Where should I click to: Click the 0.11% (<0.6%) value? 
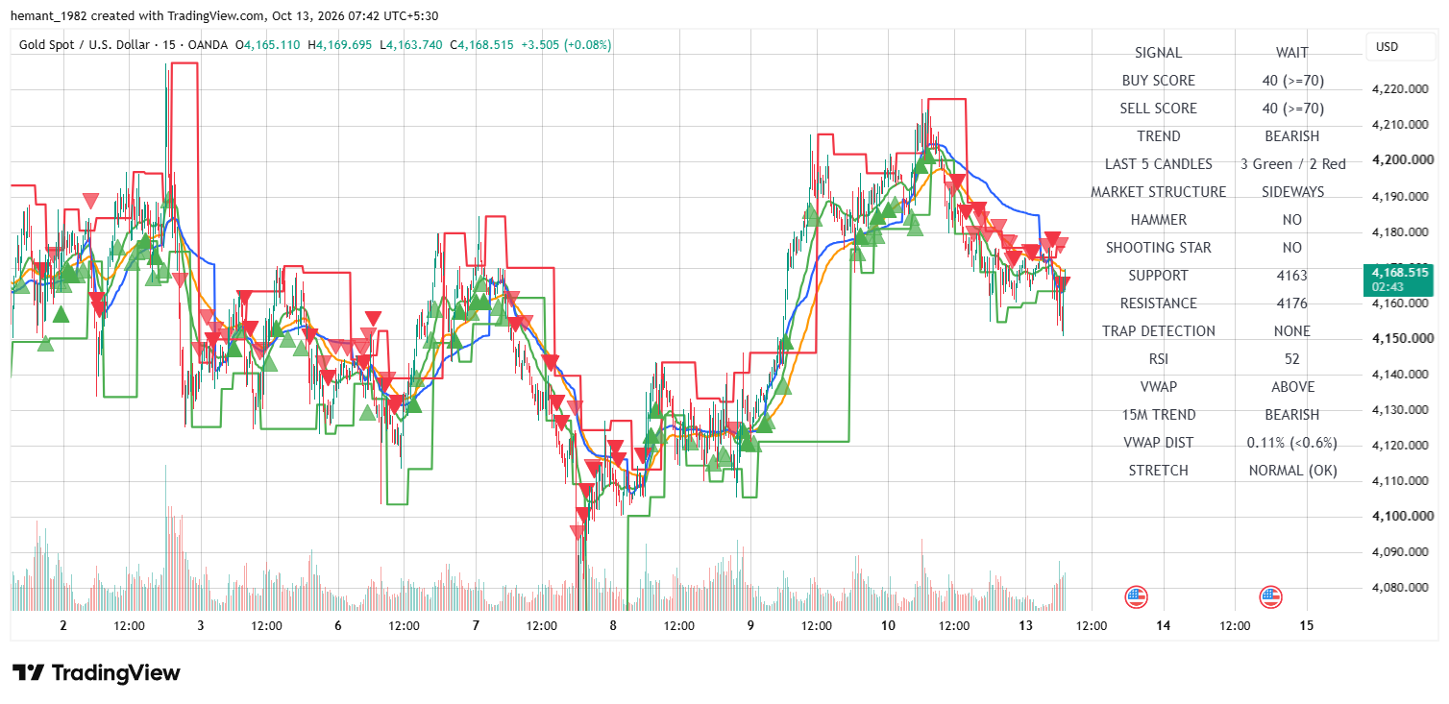1292,443
